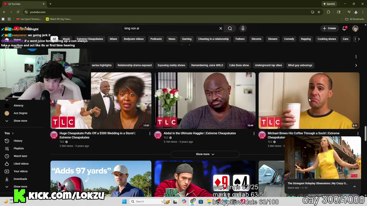367x206 pixels.
Task: Open a new Chrome tab
Action: coord(50,4)
